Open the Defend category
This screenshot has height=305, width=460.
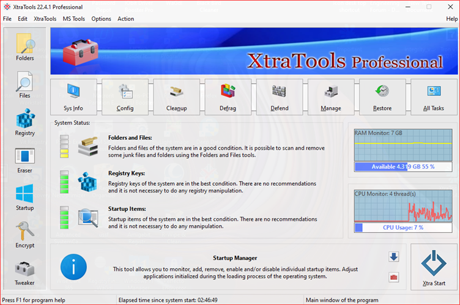coord(280,97)
